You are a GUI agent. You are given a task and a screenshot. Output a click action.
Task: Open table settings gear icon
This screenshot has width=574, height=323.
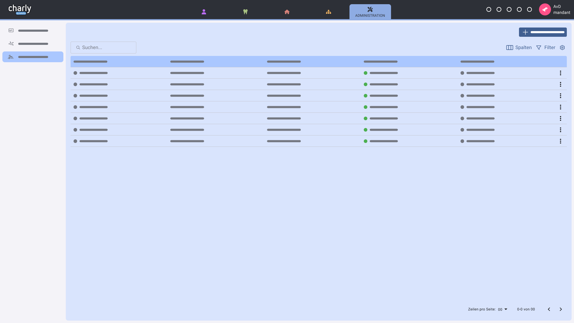(x=562, y=48)
